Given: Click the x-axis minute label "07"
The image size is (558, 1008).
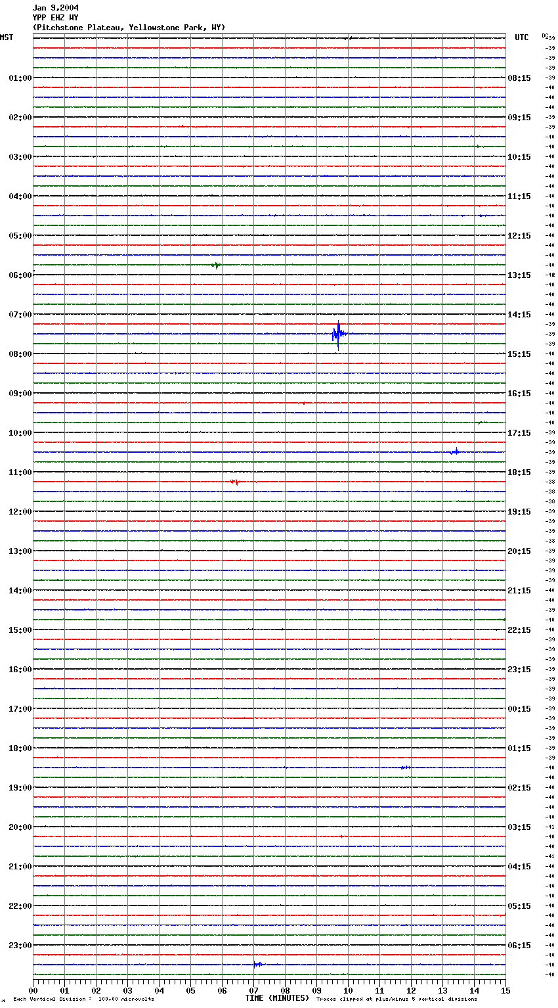Looking at the screenshot, I should (x=253, y=990).
